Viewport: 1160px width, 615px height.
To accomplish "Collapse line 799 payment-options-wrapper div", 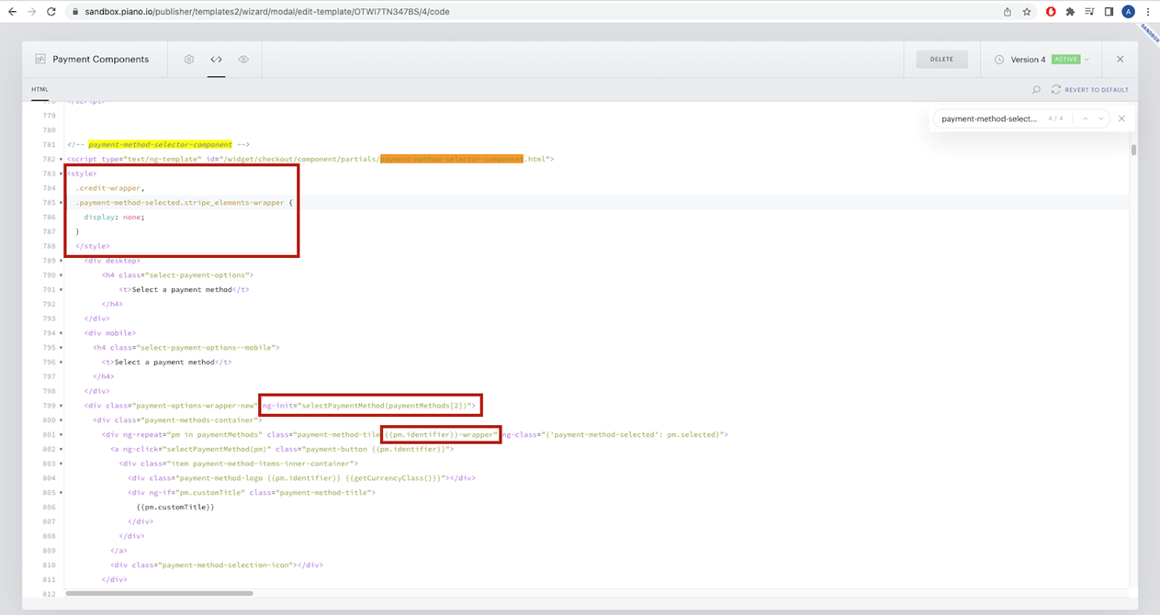I will click(x=62, y=406).
